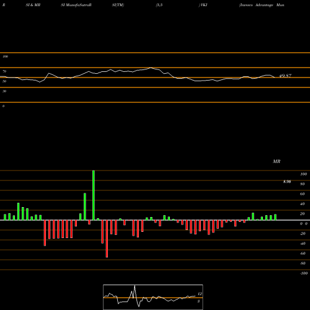Screen dimensions: 310x310
Task: Click the 'SI MunafaSutraR' header label
Action: (76, 5)
